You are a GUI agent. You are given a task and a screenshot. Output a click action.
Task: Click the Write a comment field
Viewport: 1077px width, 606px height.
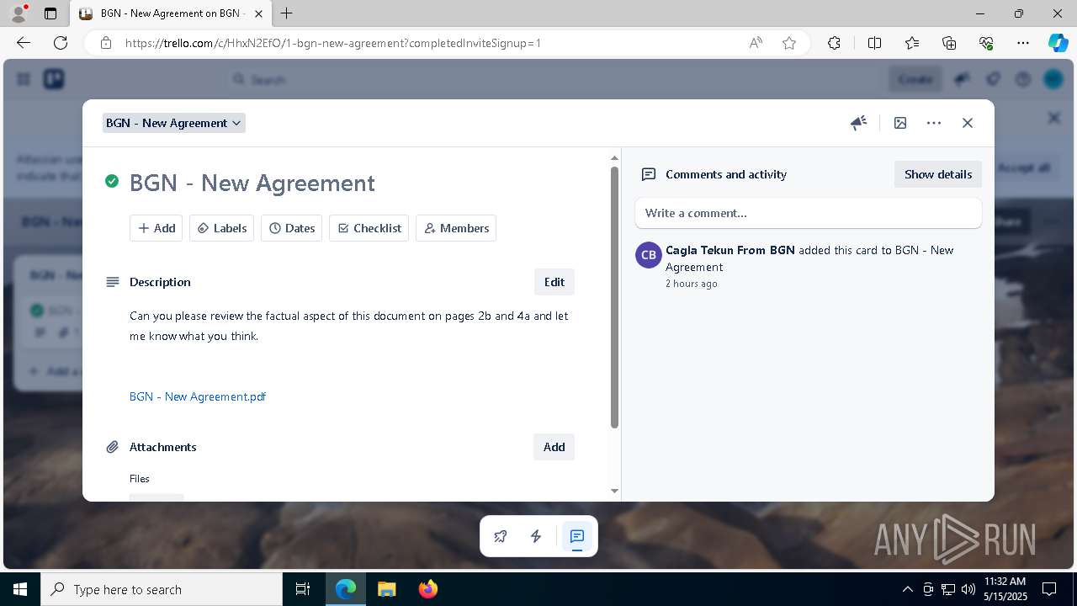click(809, 213)
